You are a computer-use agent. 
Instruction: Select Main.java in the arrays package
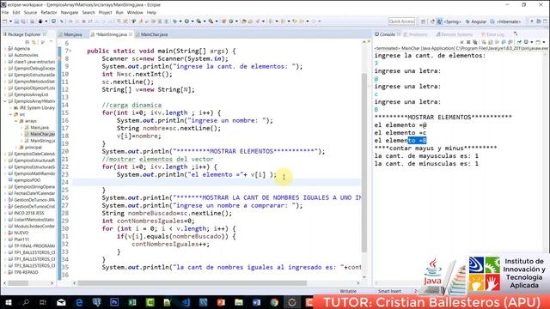pyautogui.click(x=37, y=128)
